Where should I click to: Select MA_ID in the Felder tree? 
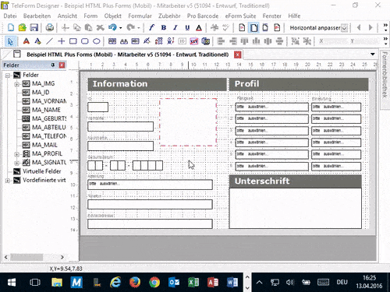[x=41, y=93]
